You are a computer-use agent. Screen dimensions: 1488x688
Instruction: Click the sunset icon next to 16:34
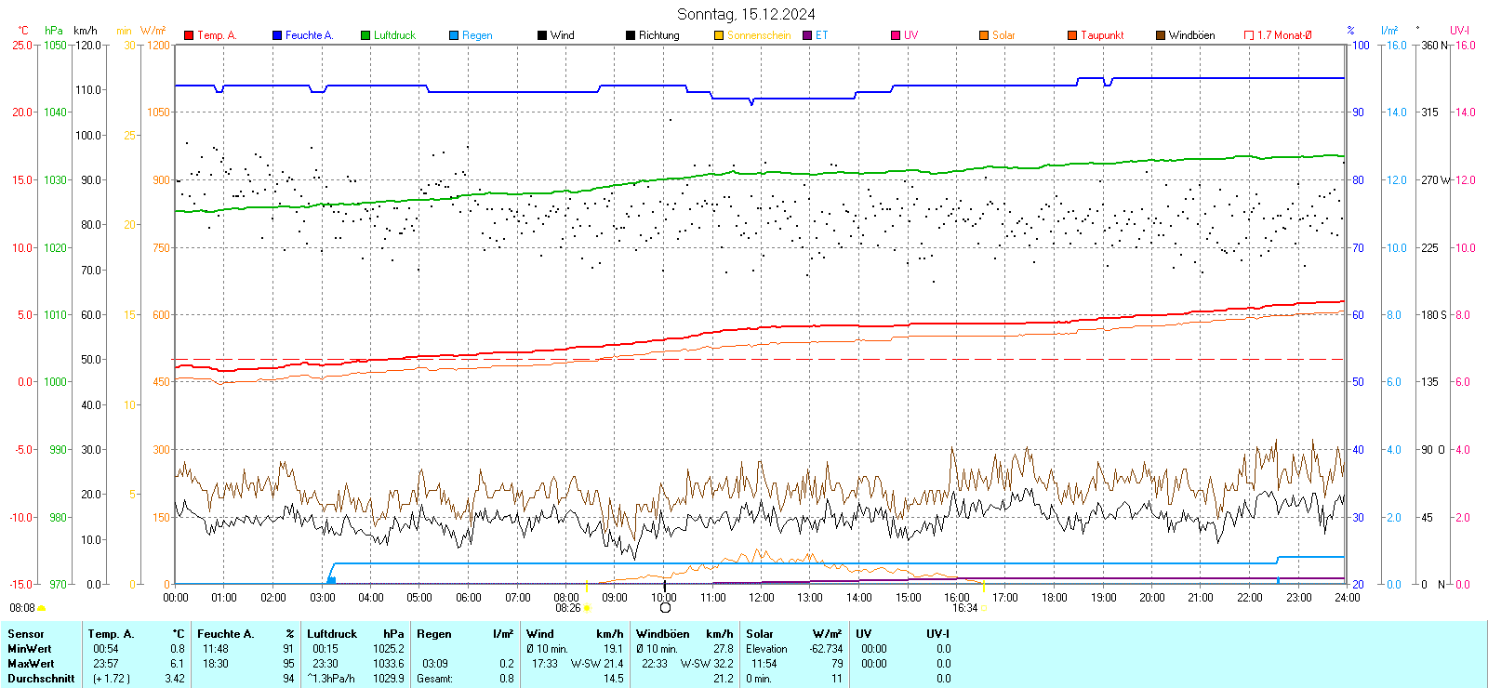point(985,608)
